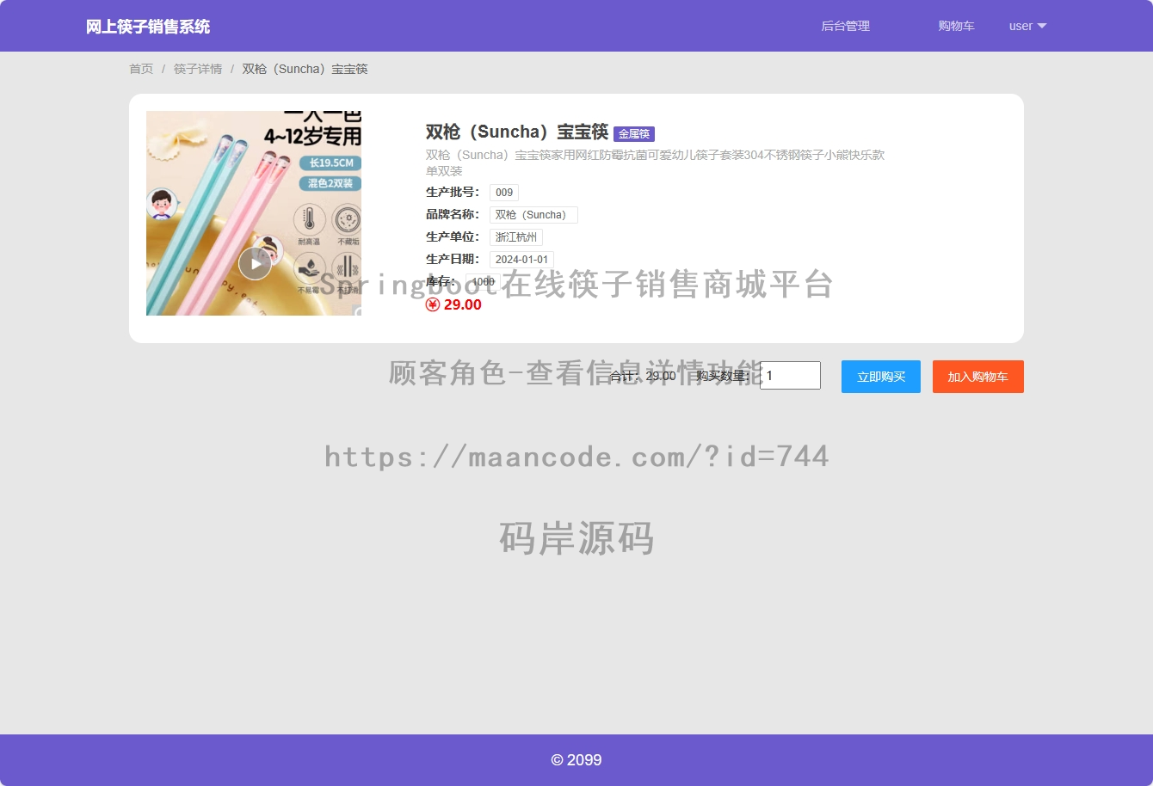The image size is (1153, 786).
Task: Click the 生产批号 label
Action: click(453, 192)
